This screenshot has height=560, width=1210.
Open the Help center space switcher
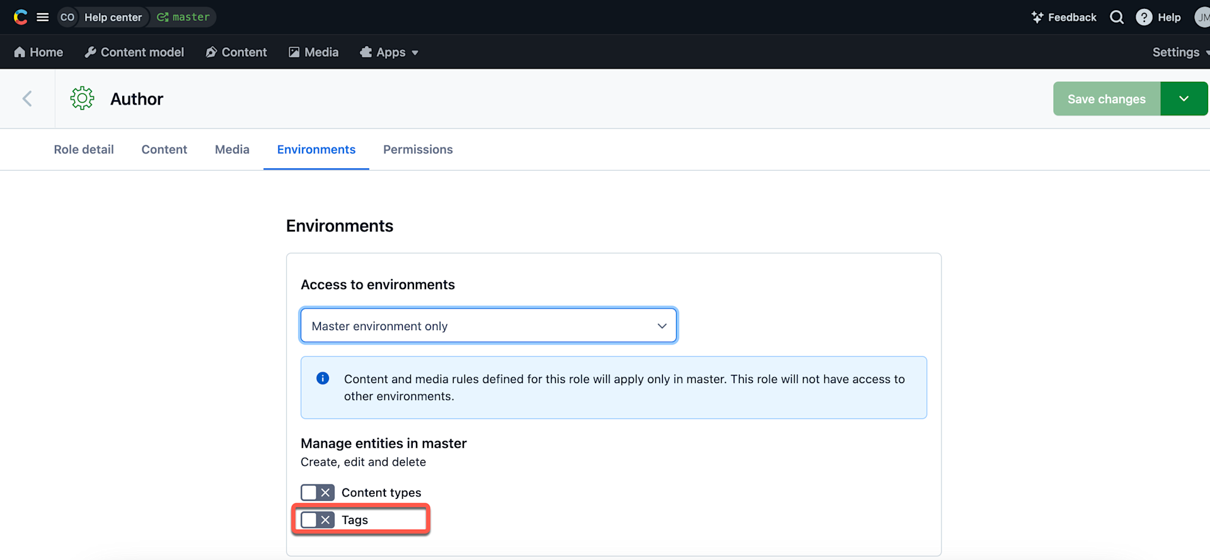113,17
